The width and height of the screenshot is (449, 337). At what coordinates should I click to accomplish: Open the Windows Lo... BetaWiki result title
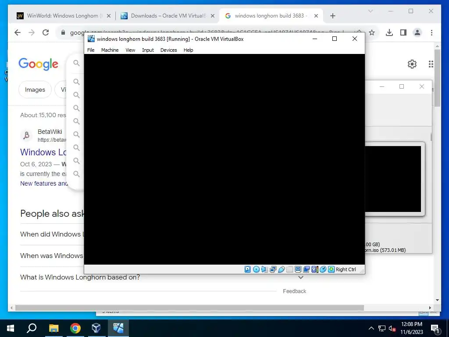43,152
